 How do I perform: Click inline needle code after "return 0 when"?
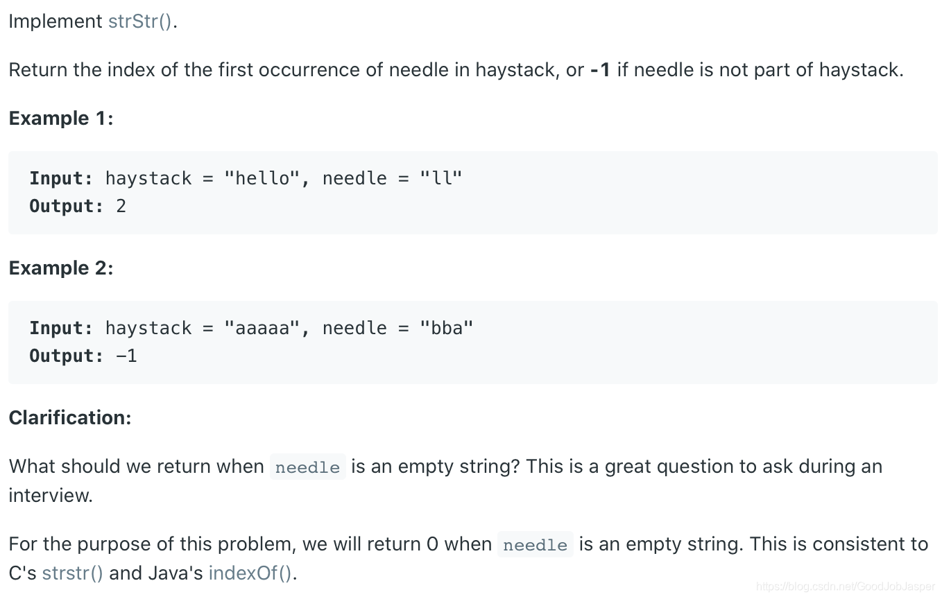click(536, 545)
